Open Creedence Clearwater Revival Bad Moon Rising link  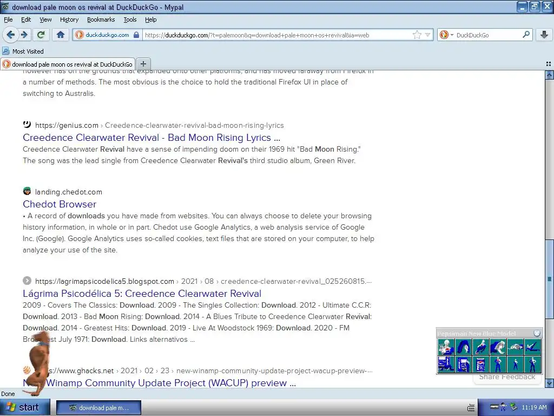click(x=151, y=137)
